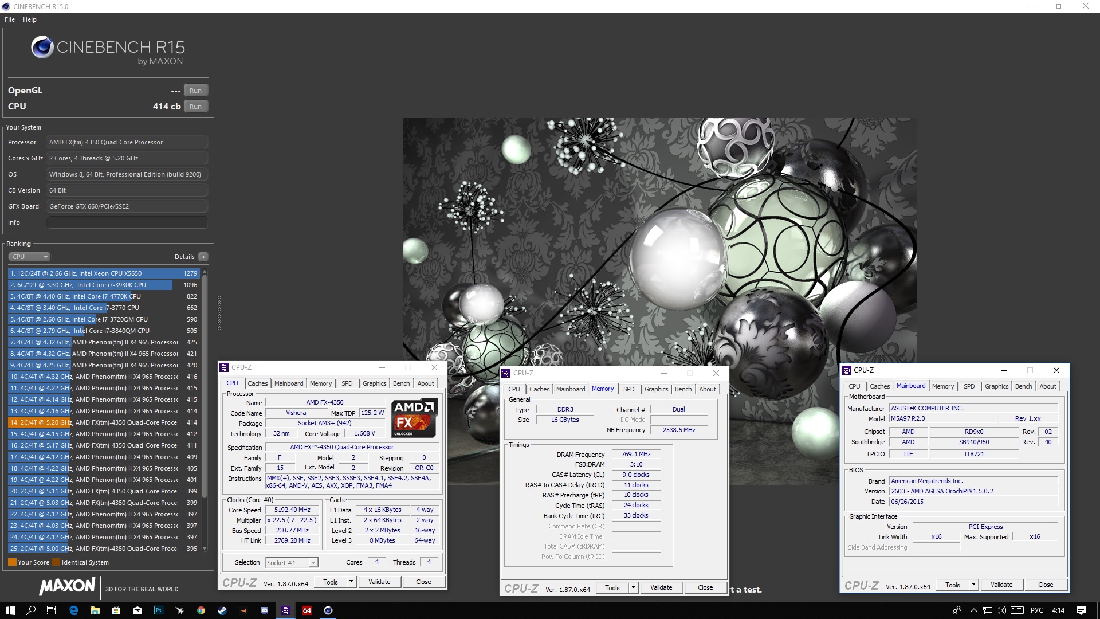Switch to Cinebench via its taskbar icon
Screen dimensions: 1100x619
(x=328, y=610)
